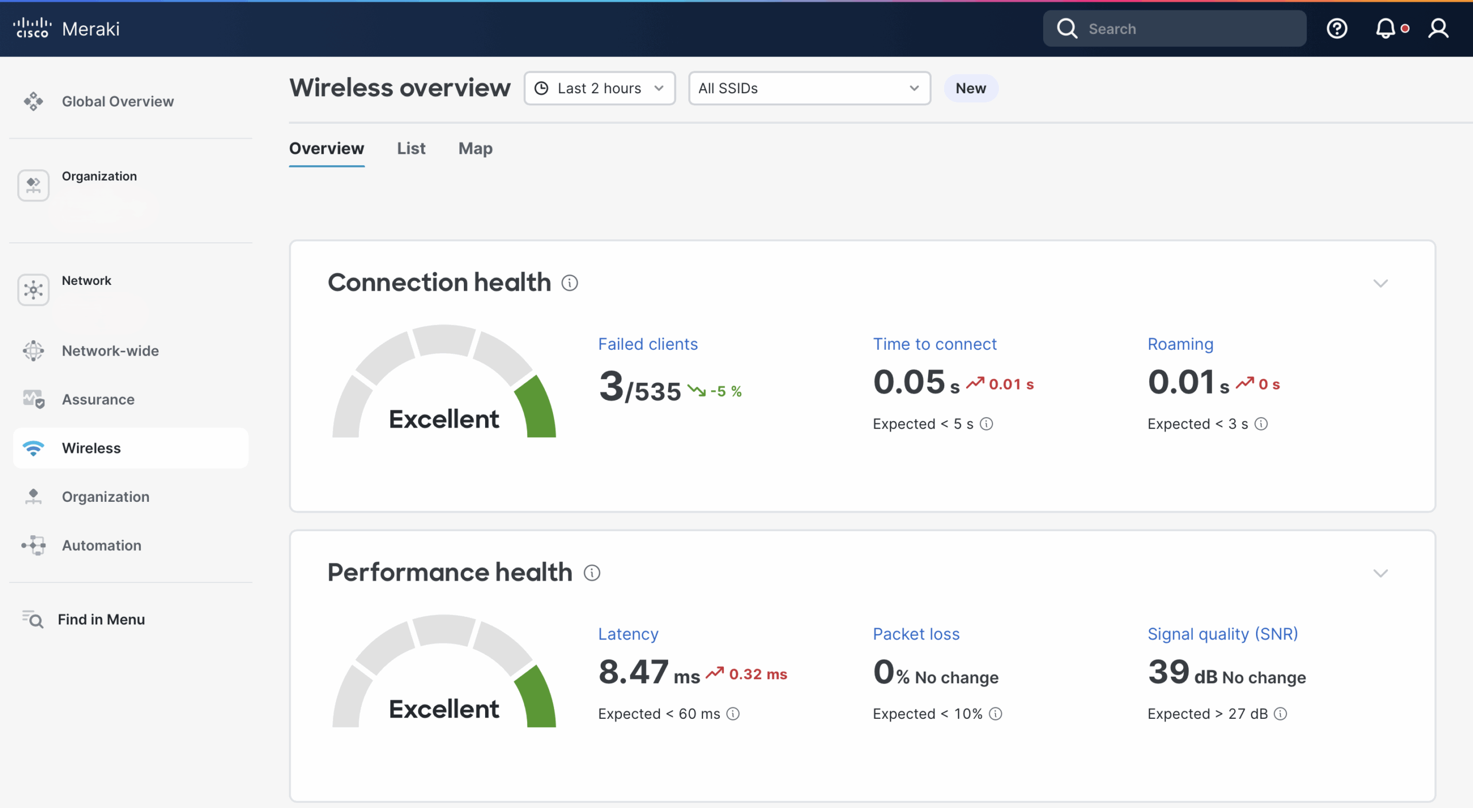
Task: Click info icon beside Expected < 5 s
Action: (986, 424)
